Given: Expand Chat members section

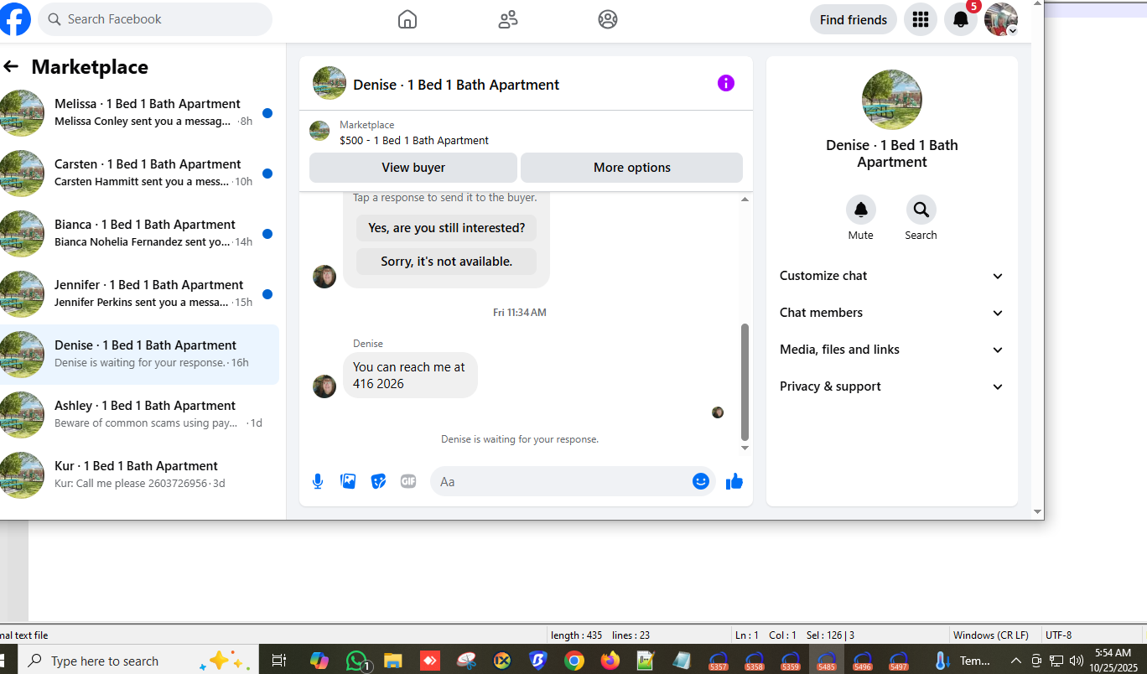Looking at the screenshot, I should pos(891,313).
